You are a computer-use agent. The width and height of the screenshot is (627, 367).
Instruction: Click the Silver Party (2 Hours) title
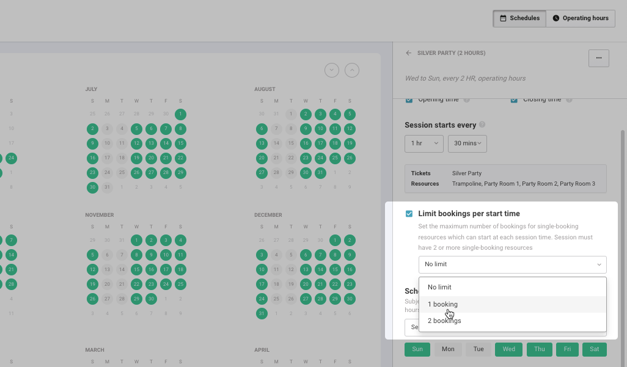click(x=452, y=53)
